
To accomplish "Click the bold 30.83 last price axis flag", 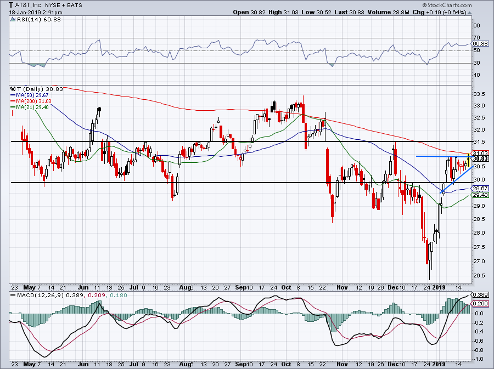I will 480,159.
